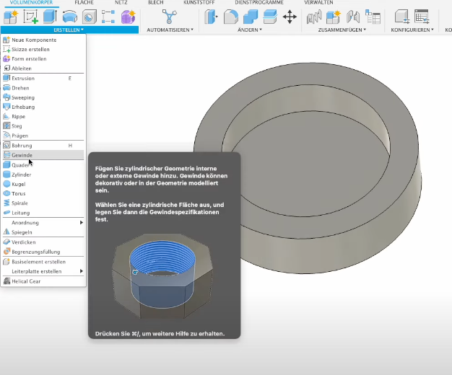Select Extrusion from the Erstellen menu

coord(23,78)
